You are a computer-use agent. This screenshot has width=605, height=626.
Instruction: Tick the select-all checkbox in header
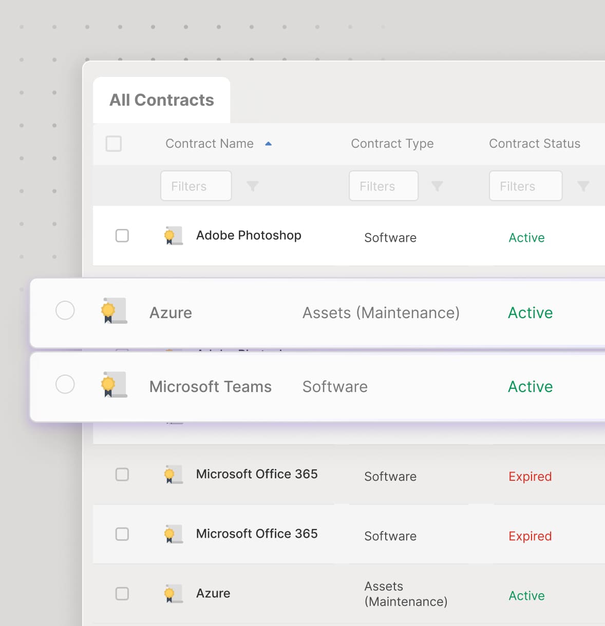(x=114, y=144)
